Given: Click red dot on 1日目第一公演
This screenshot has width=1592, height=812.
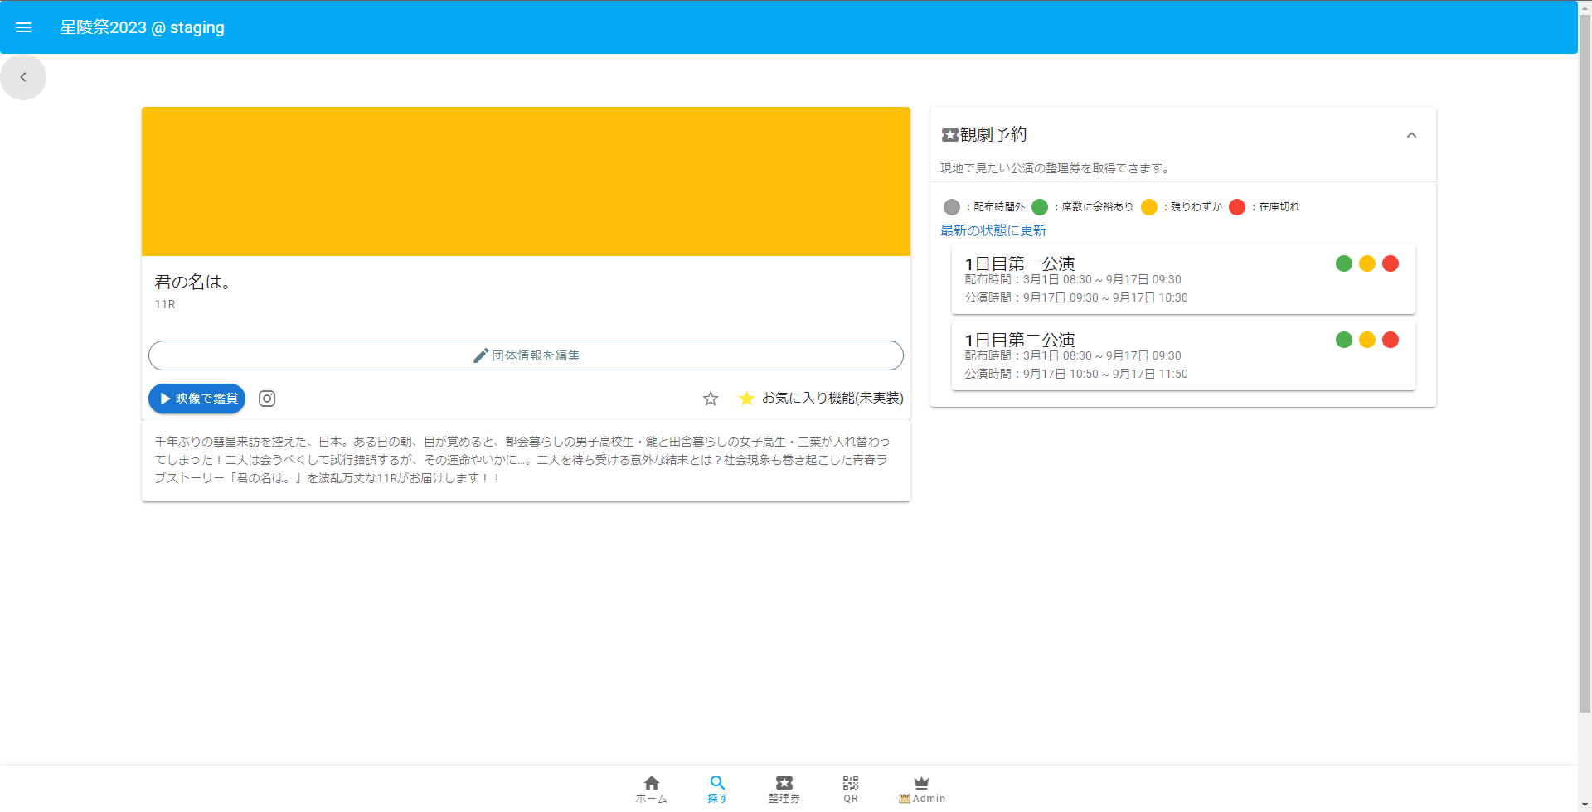Looking at the screenshot, I should (1391, 263).
